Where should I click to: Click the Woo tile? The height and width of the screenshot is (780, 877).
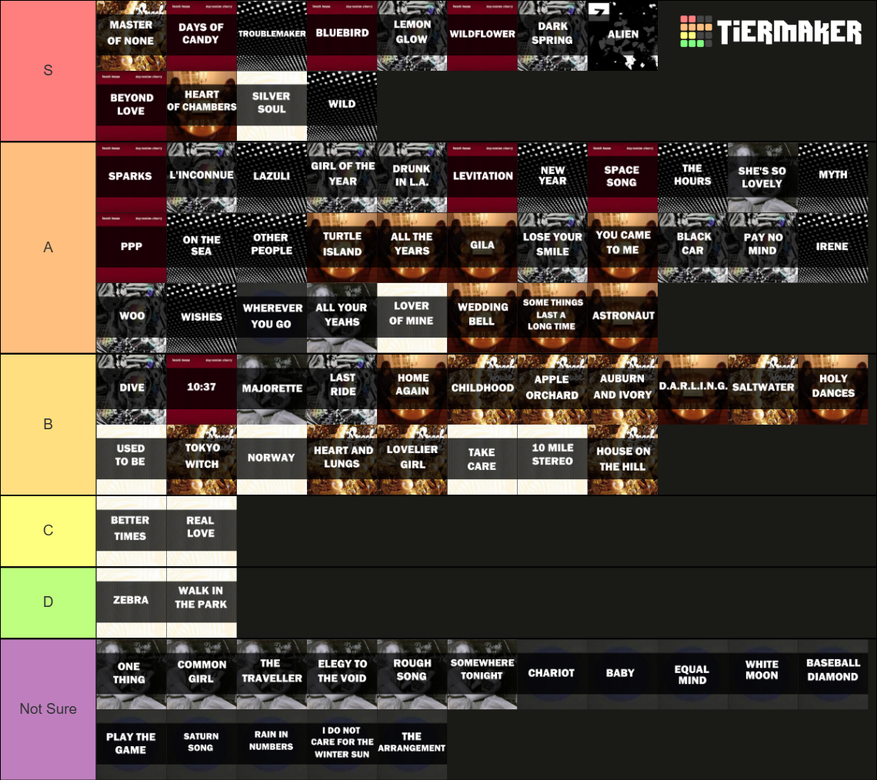[x=132, y=318]
